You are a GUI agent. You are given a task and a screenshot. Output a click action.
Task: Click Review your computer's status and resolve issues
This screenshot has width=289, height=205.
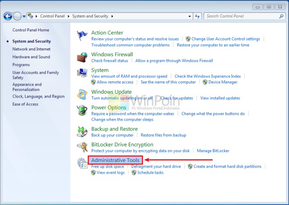(135, 39)
